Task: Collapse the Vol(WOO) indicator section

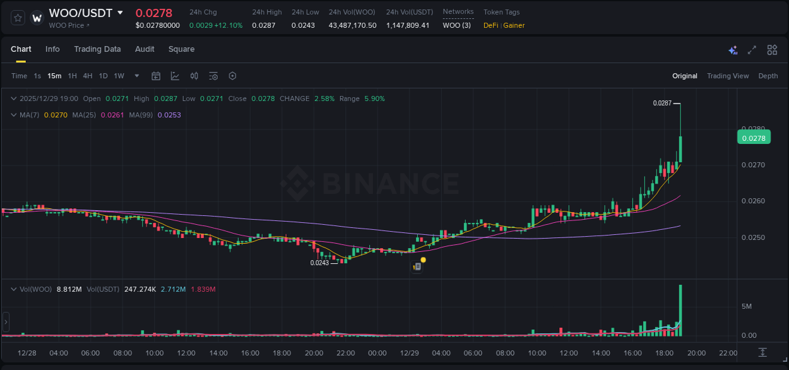Action: coord(14,289)
